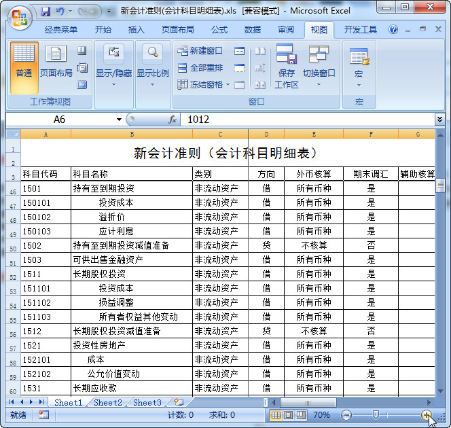Open the 页面布局 ribbon tab

coord(178,30)
